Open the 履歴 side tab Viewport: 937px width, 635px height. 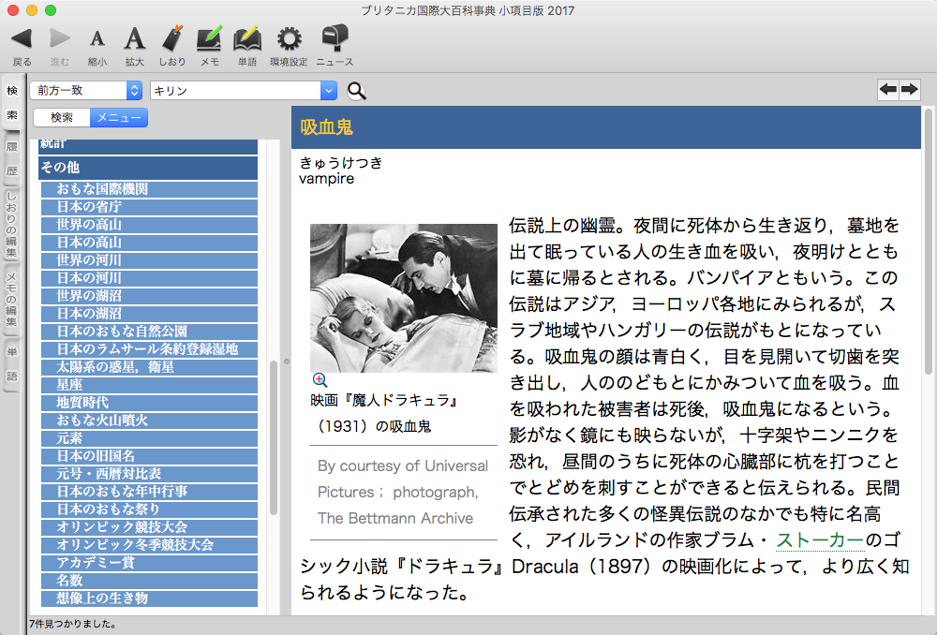(x=12, y=159)
